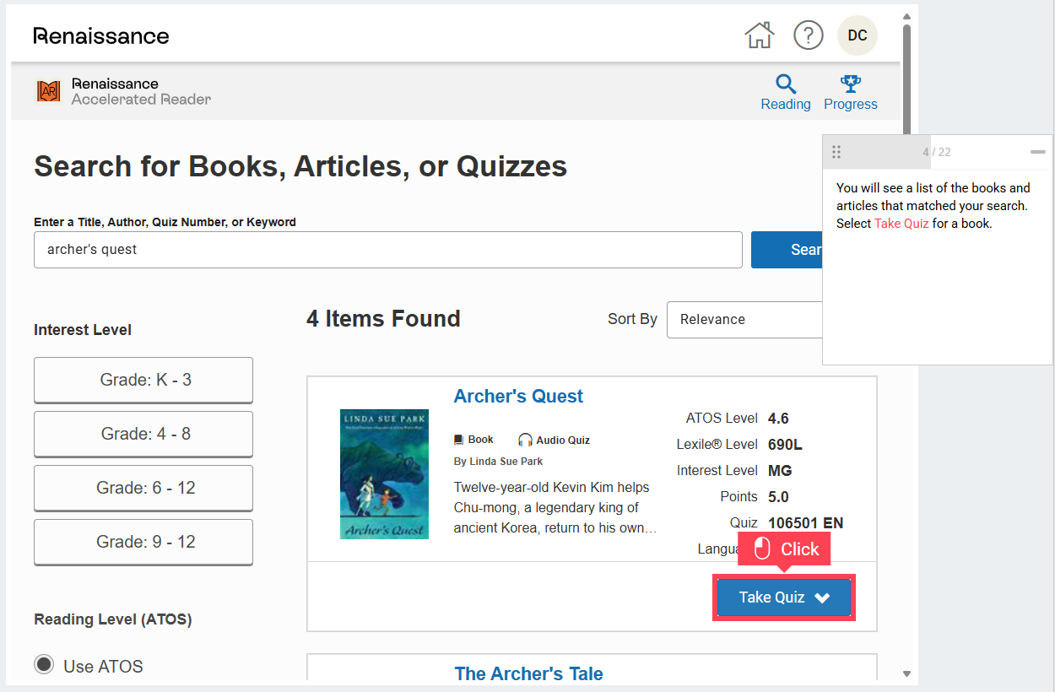Click inside the search field containing archer's quest
The image size is (1055, 692).
[x=388, y=250]
